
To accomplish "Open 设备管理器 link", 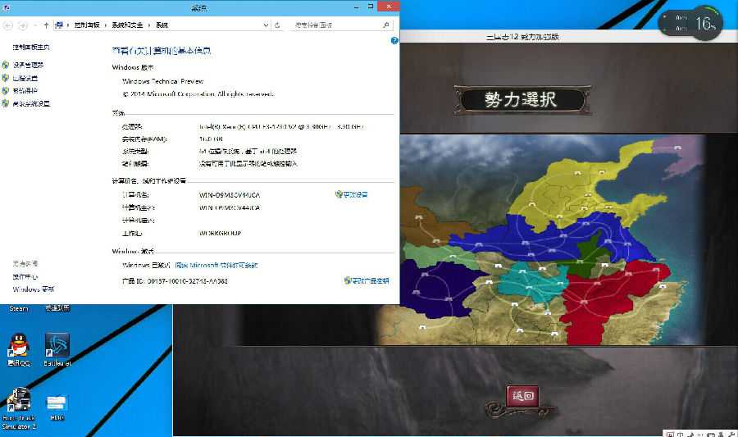I will tap(28, 65).
